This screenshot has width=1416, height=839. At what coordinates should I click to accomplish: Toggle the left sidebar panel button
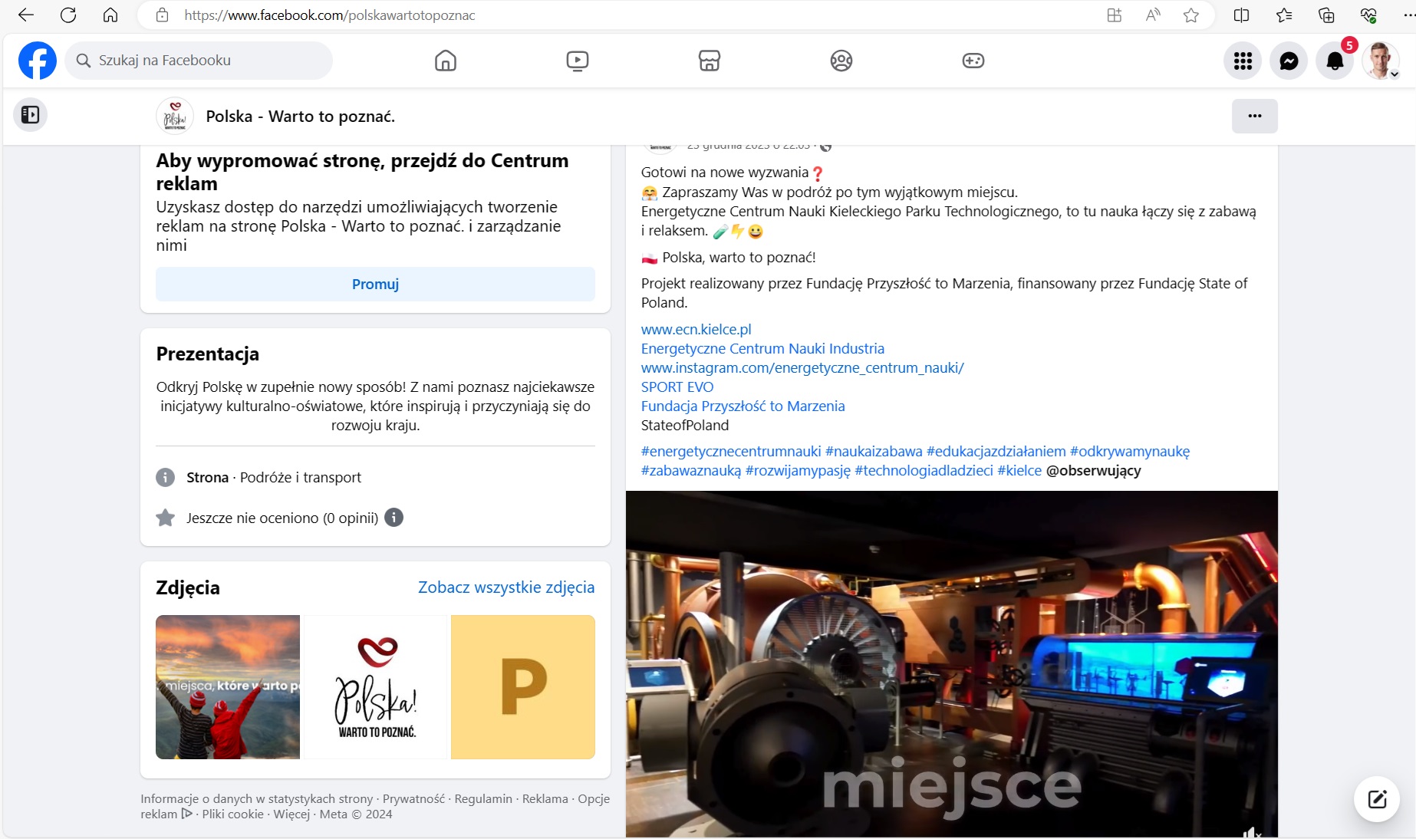point(31,115)
